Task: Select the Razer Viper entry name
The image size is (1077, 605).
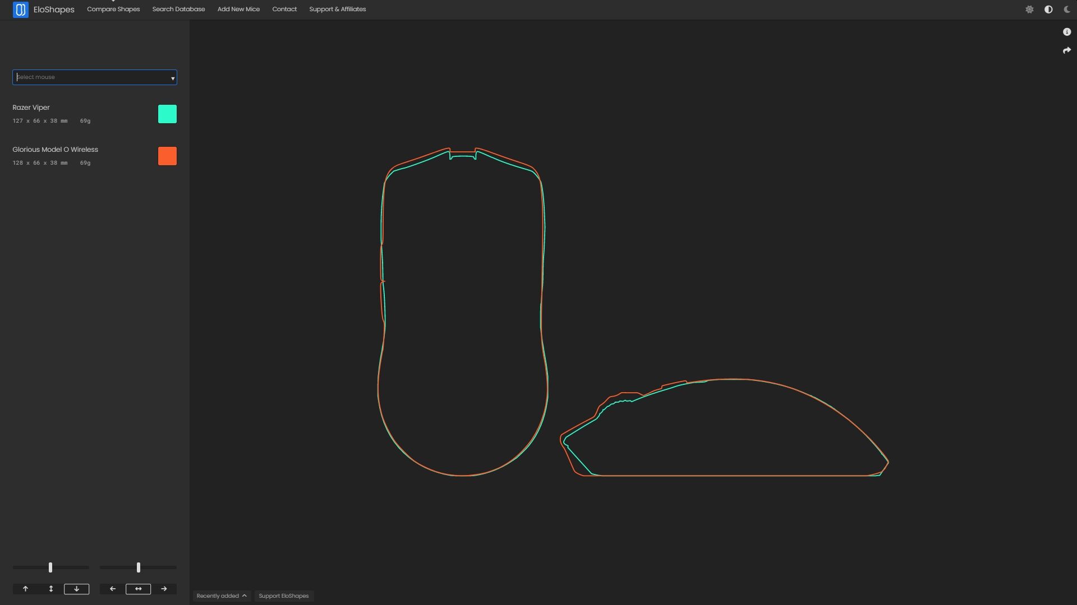Action: tap(31, 108)
